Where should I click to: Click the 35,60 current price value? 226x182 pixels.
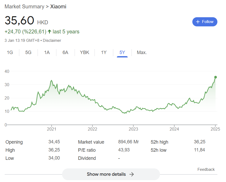click(x=20, y=20)
